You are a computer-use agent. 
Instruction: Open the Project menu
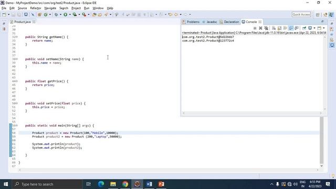point(76,8)
